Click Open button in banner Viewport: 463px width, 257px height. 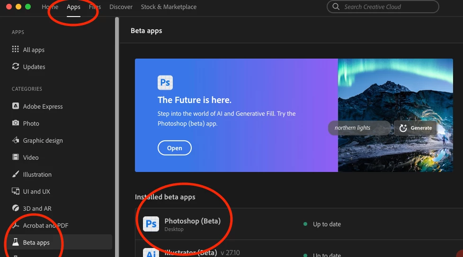click(x=175, y=148)
